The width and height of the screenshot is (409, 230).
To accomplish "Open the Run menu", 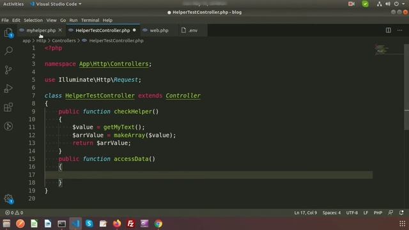I will coord(73,20).
